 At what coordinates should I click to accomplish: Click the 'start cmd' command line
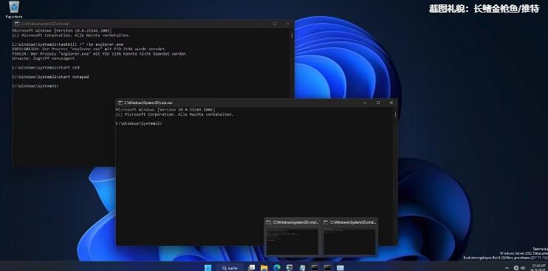click(x=46, y=67)
